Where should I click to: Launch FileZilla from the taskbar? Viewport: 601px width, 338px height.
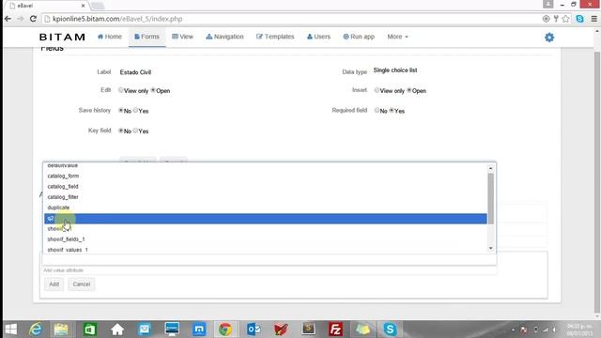click(x=335, y=330)
